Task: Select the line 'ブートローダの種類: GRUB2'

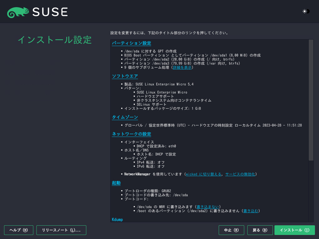Action: 148,191
